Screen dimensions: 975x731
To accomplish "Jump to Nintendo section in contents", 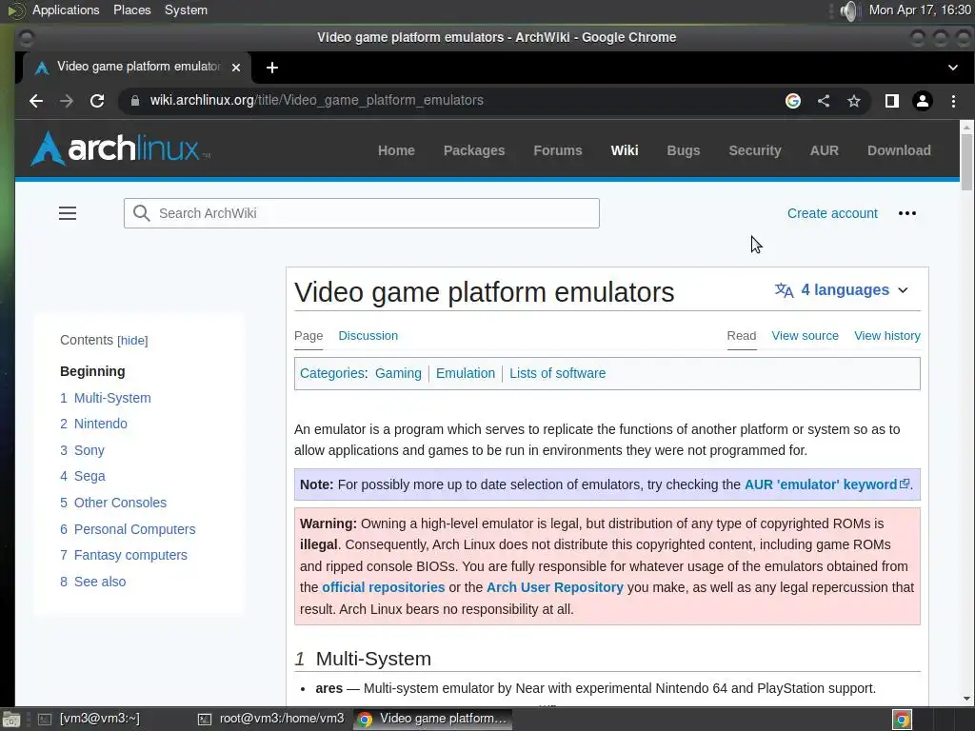I will pyautogui.click(x=93, y=424).
